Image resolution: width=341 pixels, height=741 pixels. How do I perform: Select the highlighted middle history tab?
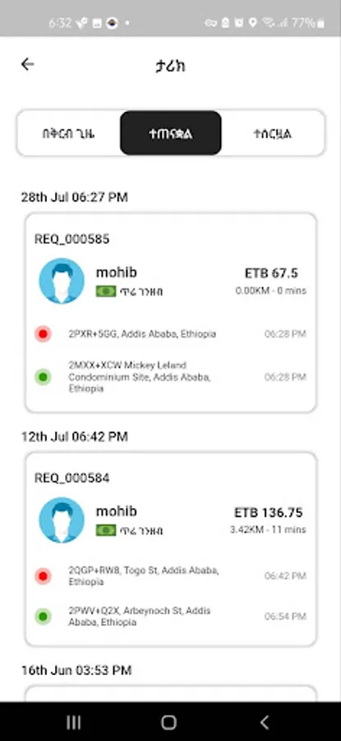171,133
